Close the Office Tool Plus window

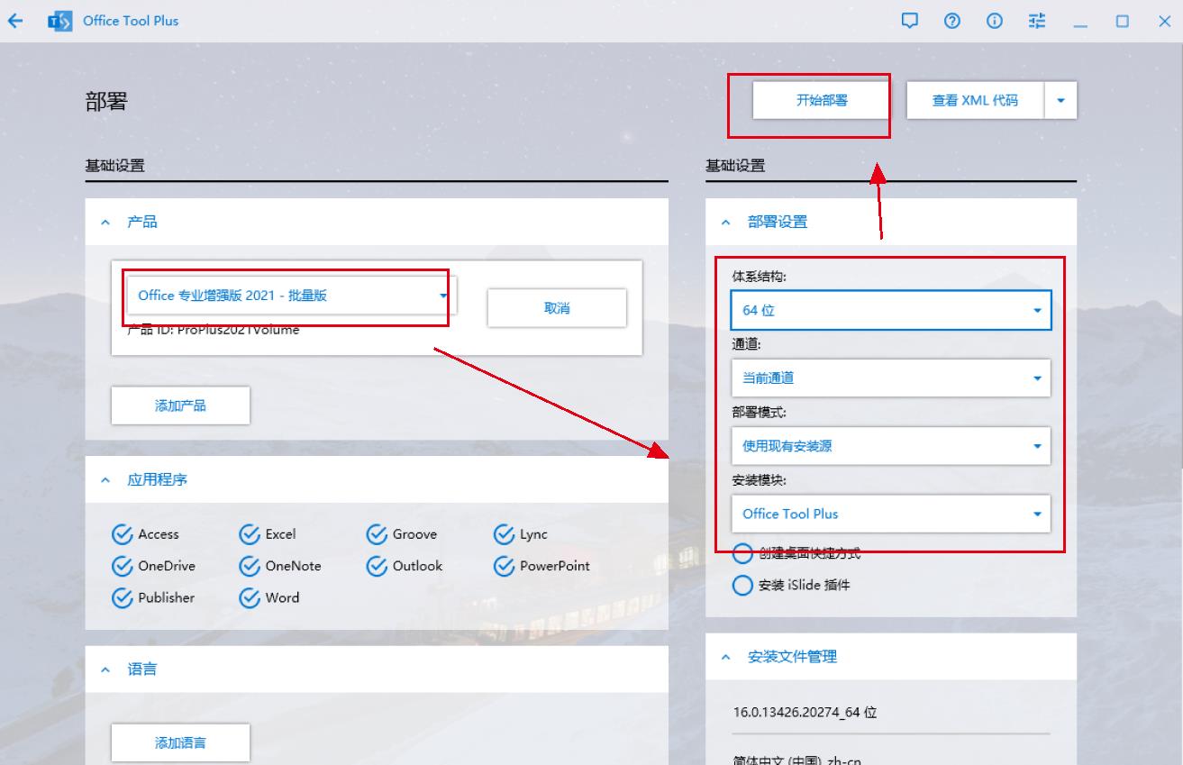(x=1164, y=21)
